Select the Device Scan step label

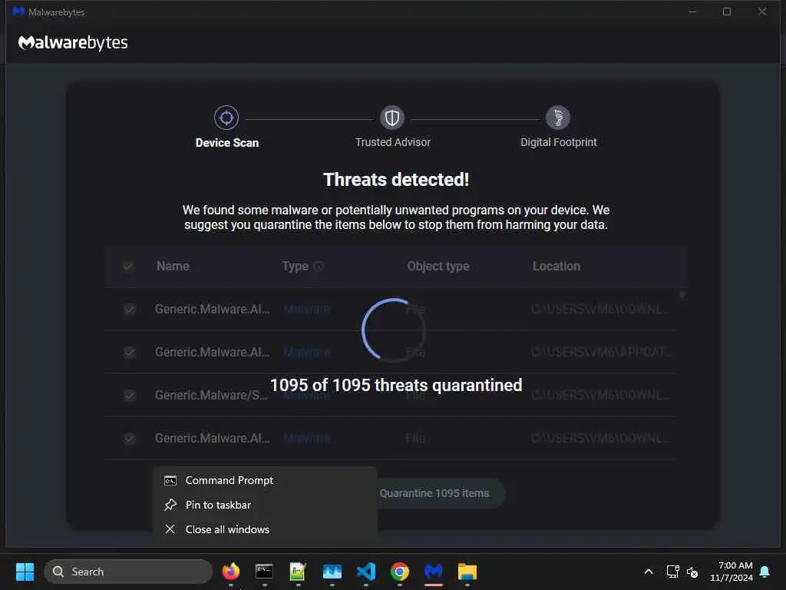click(x=227, y=143)
